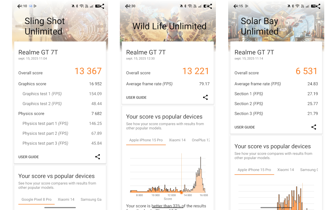Select Xiaomi 14 tab in Wild Life comparison
Image resolution: width=336 pixels, height=210 pixels.
coord(177,140)
